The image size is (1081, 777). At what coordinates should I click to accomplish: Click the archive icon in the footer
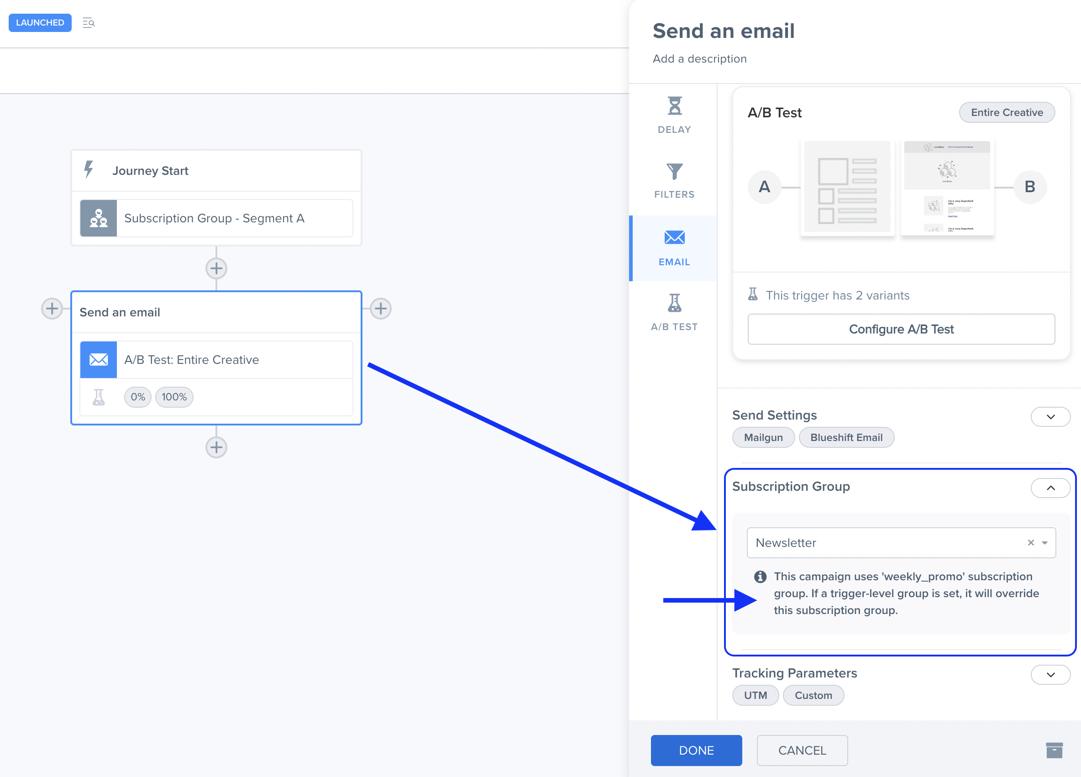(1054, 751)
